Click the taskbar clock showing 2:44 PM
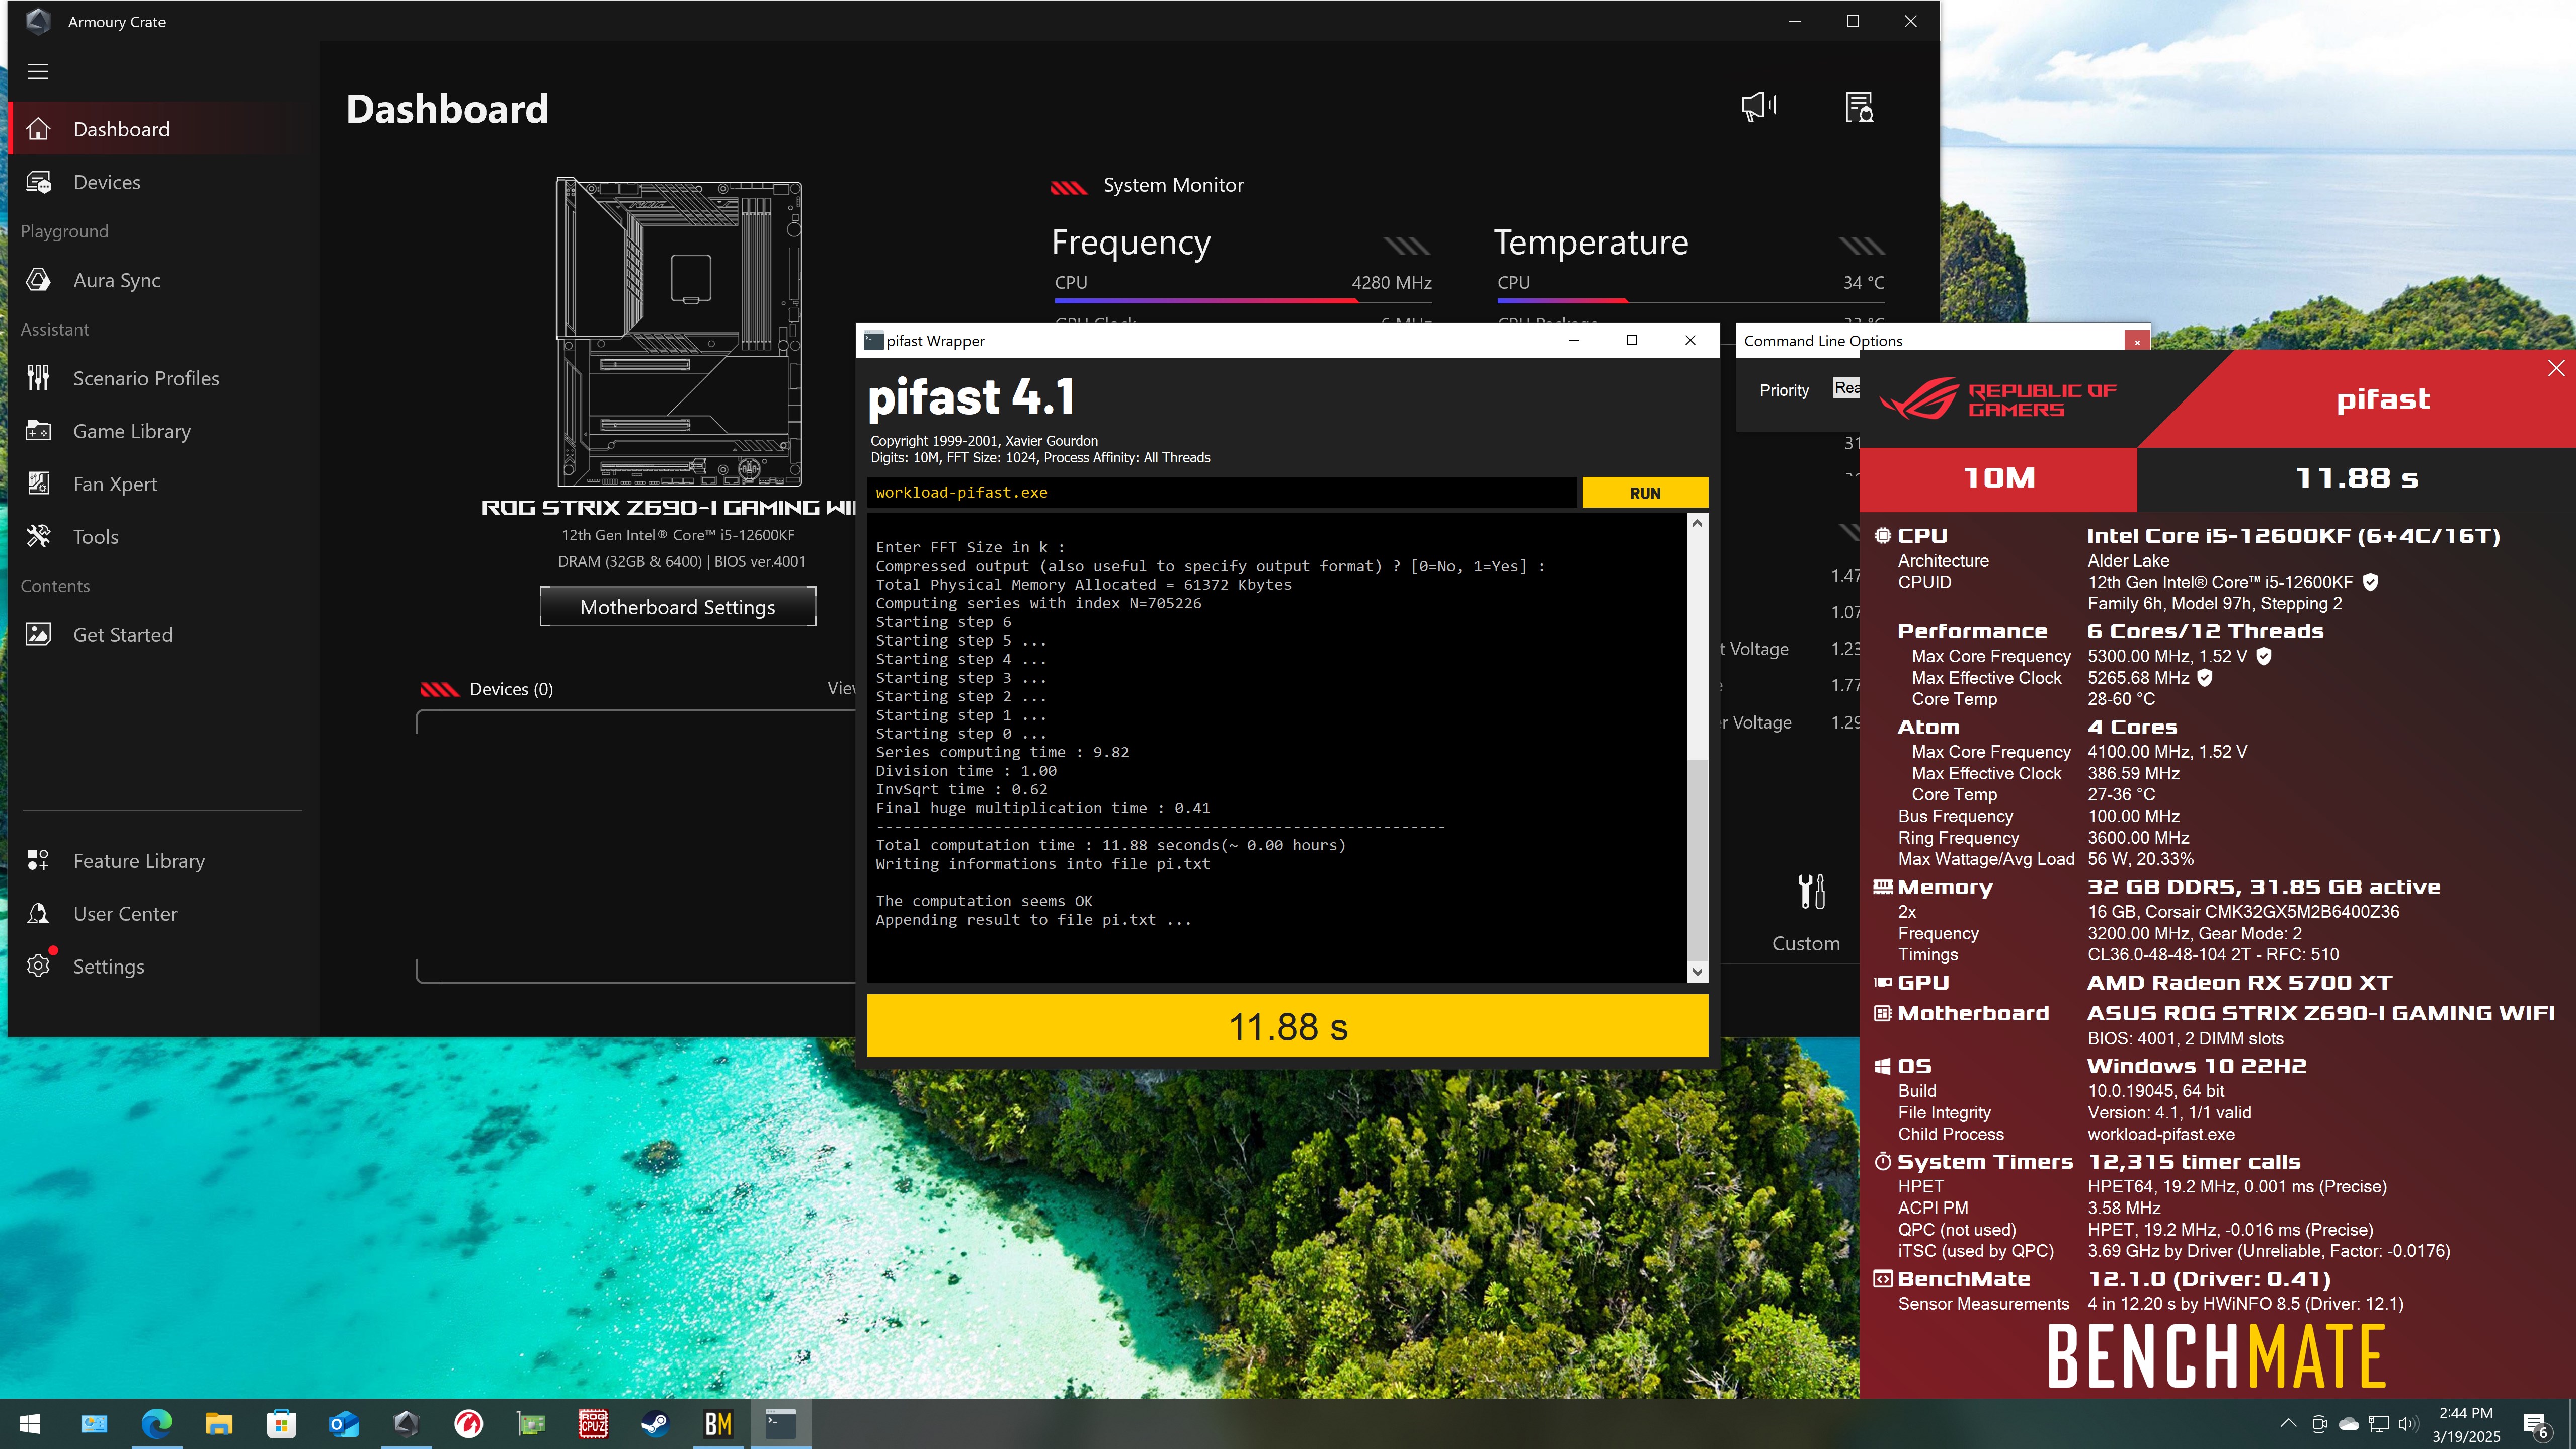The width and height of the screenshot is (2576, 1449). pyautogui.click(x=2466, y=1424)
